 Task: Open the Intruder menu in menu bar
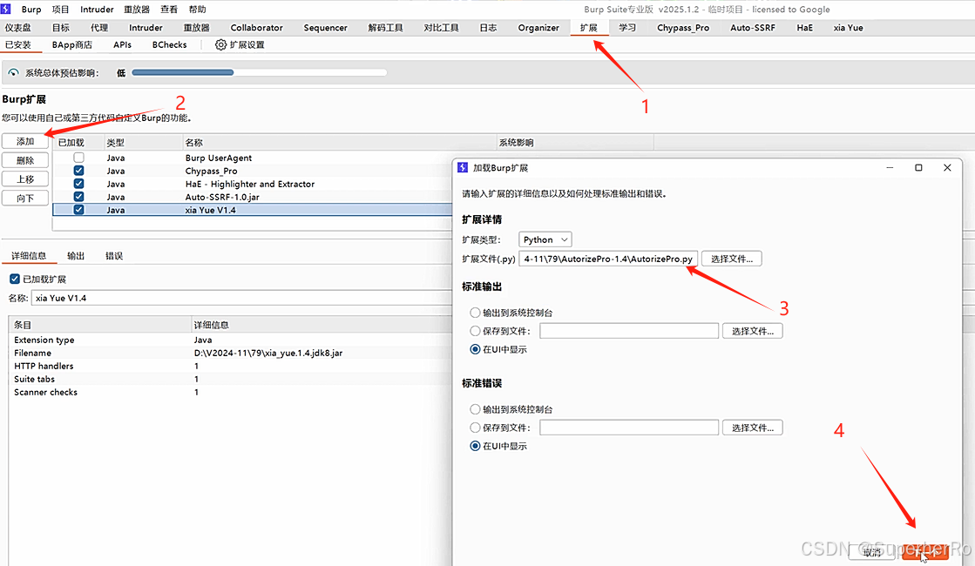[x=97, y=10]
